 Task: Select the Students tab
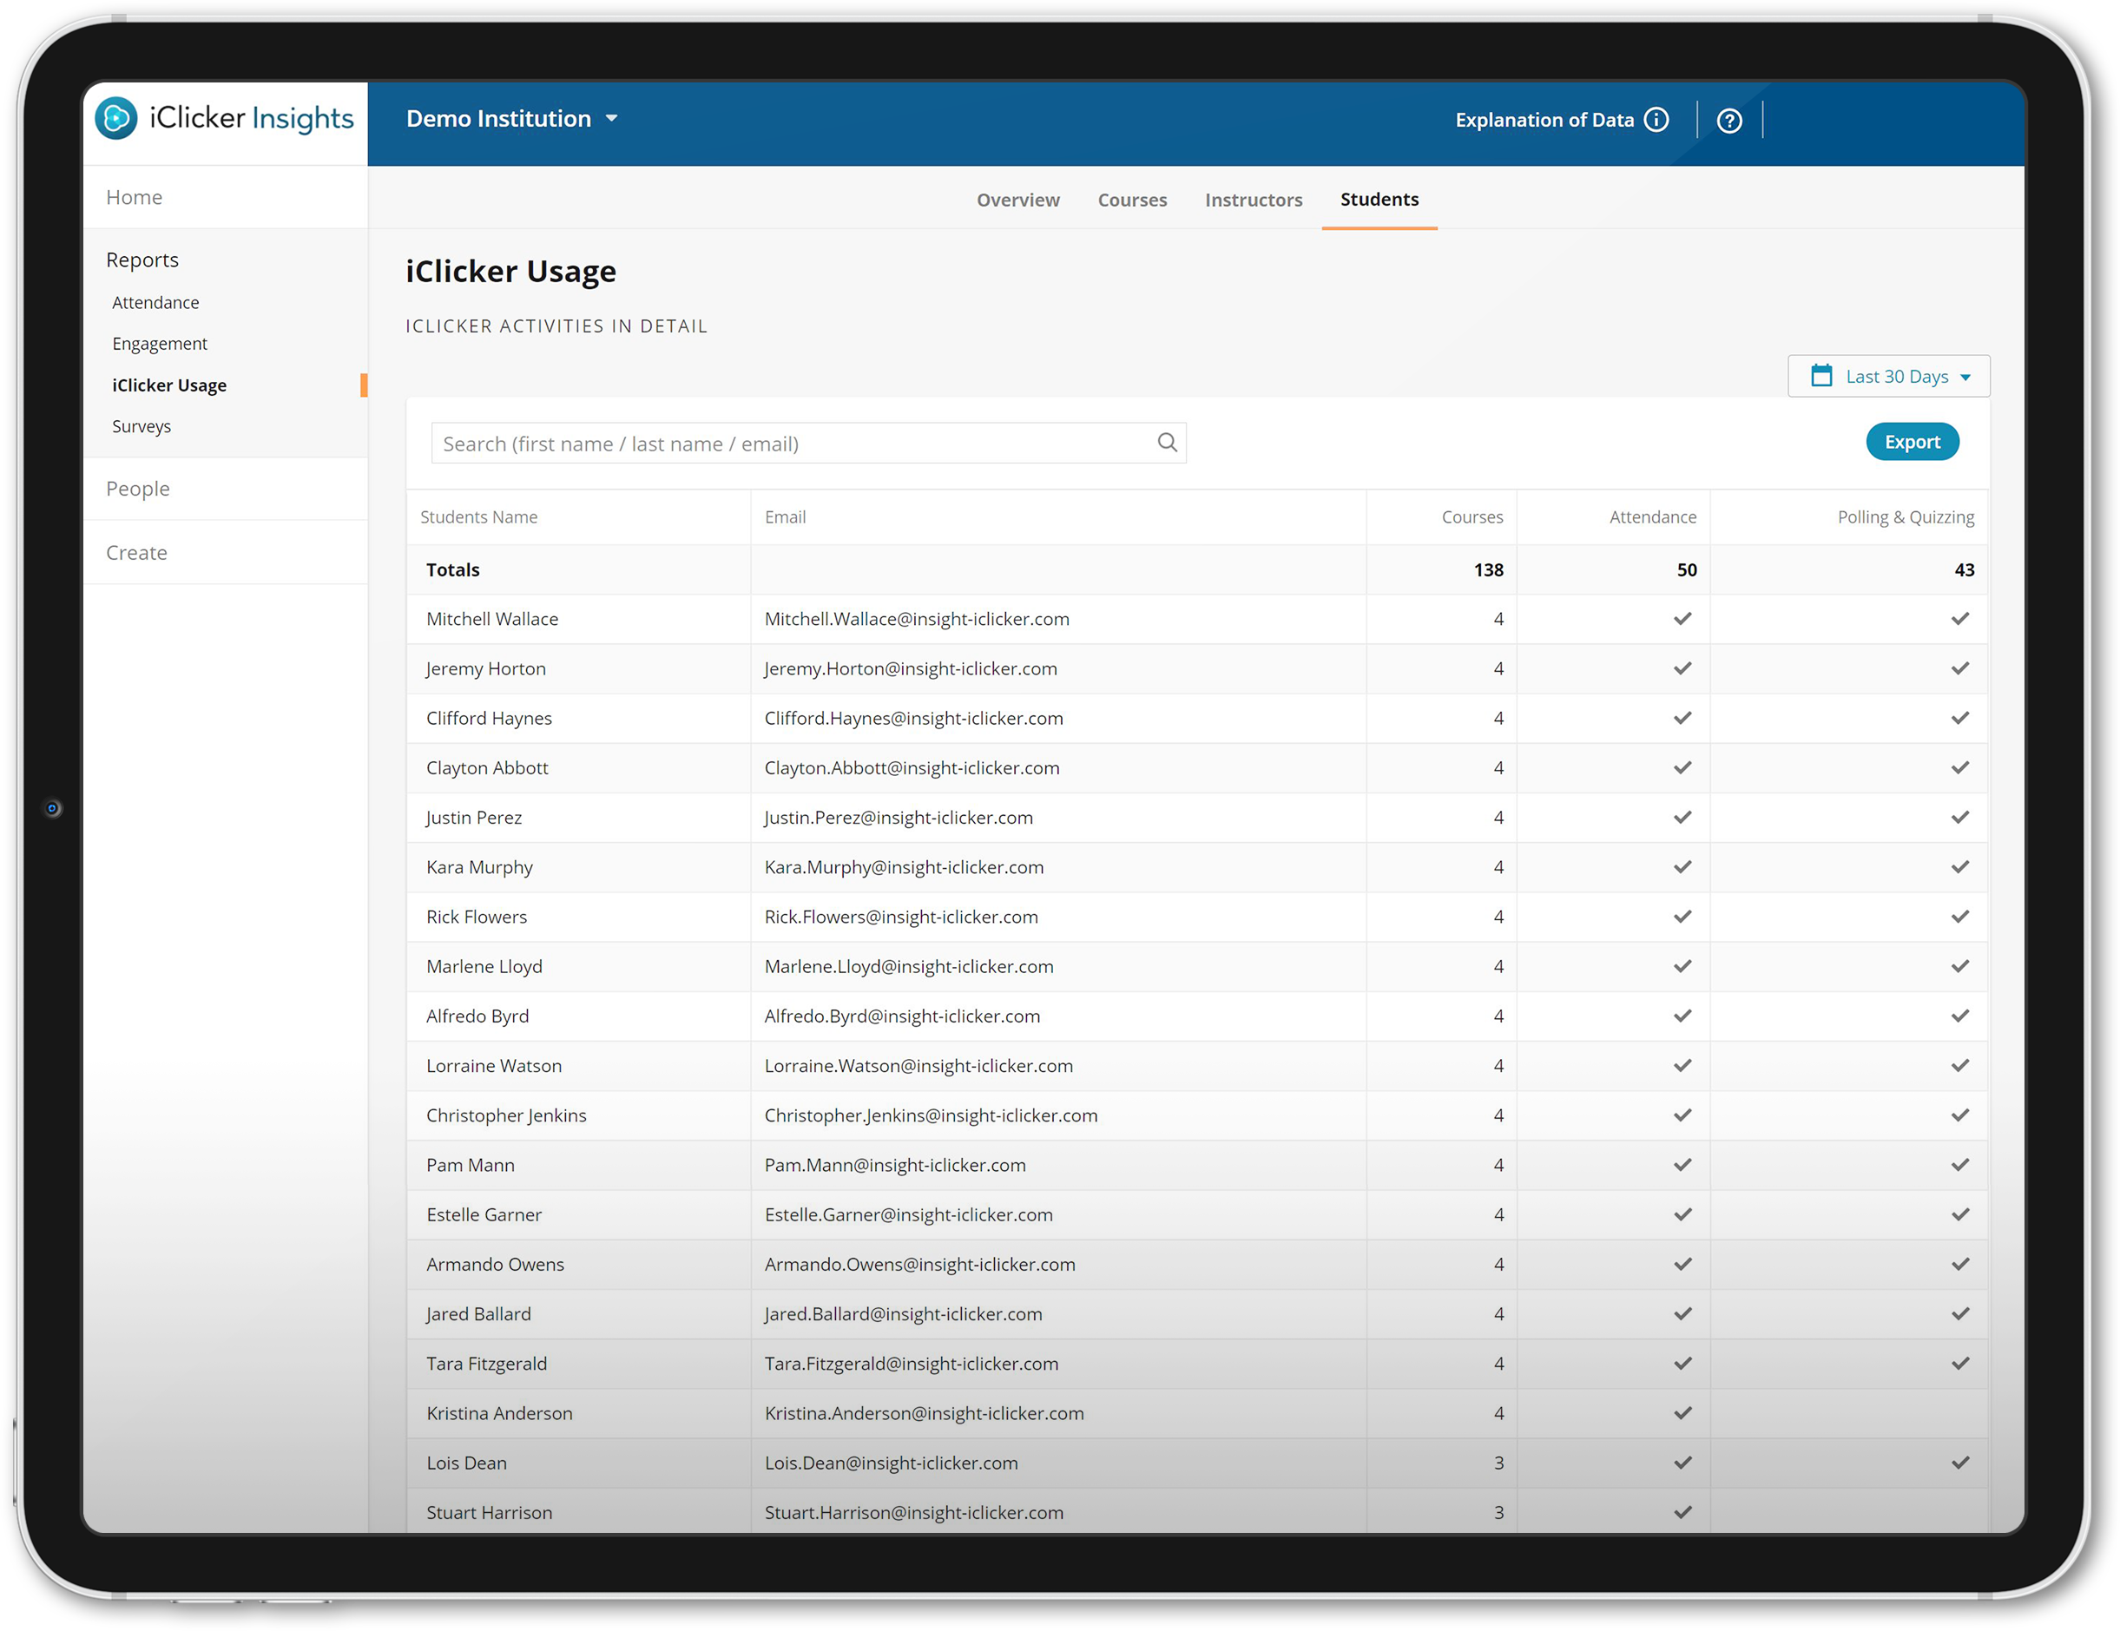(1379, 199)
